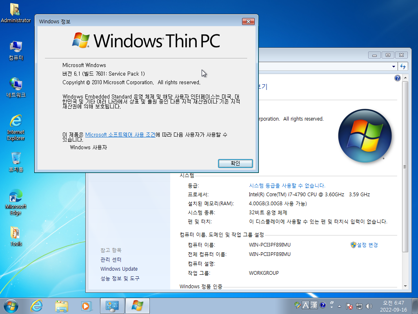Open the 네트워크 desktop icon
The width and height of the screenshot is (418, 314).
click(x=16, y=87)
